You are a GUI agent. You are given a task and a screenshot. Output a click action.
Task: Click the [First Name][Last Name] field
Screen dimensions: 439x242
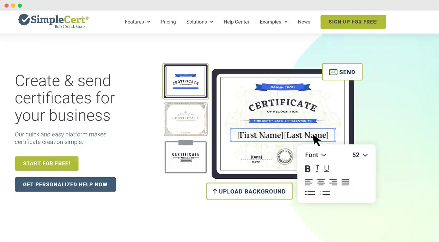(283, 135)
